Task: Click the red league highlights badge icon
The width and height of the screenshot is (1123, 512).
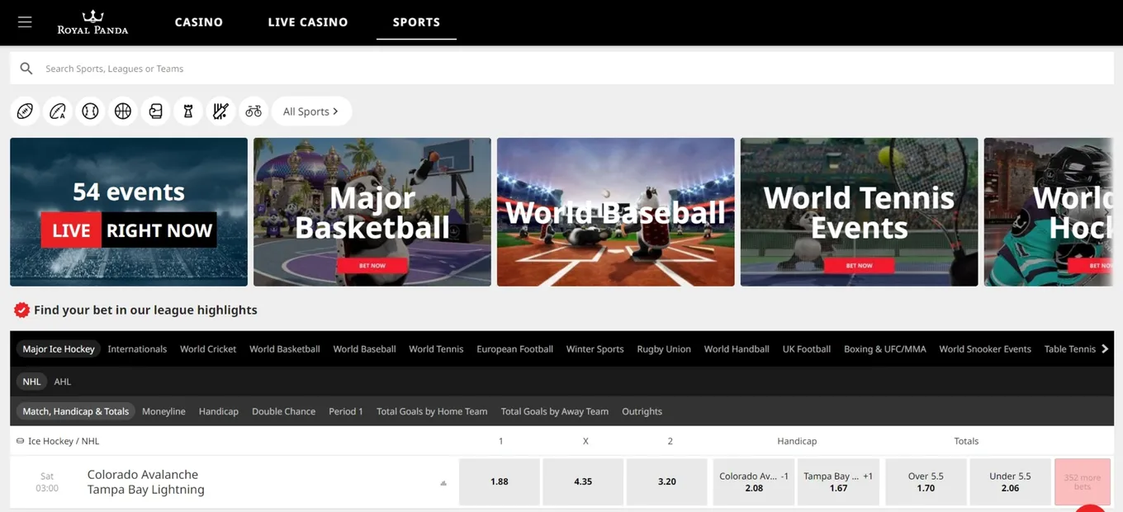Action: [22, 310]
